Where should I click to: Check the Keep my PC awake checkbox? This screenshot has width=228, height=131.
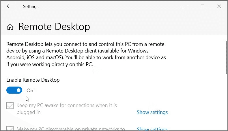[x=10, y=106]
